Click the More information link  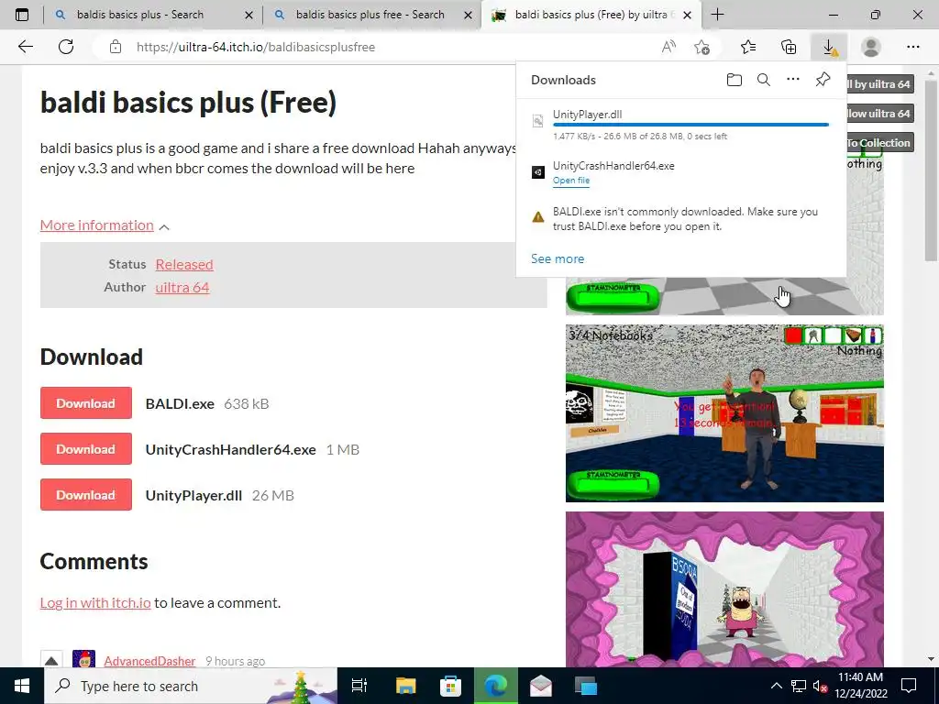click(97, 225)
